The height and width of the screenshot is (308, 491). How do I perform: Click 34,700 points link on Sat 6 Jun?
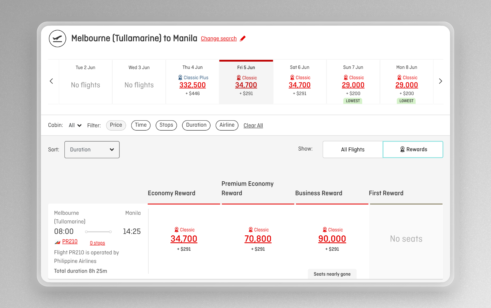(x=300, y=85)
